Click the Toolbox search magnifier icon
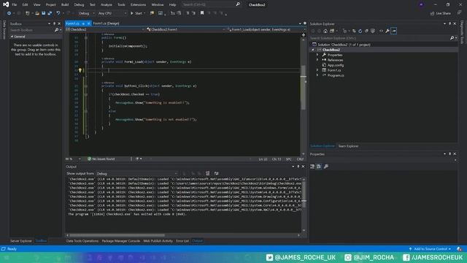The image size is (467, 263). click(x=56, y=30)
